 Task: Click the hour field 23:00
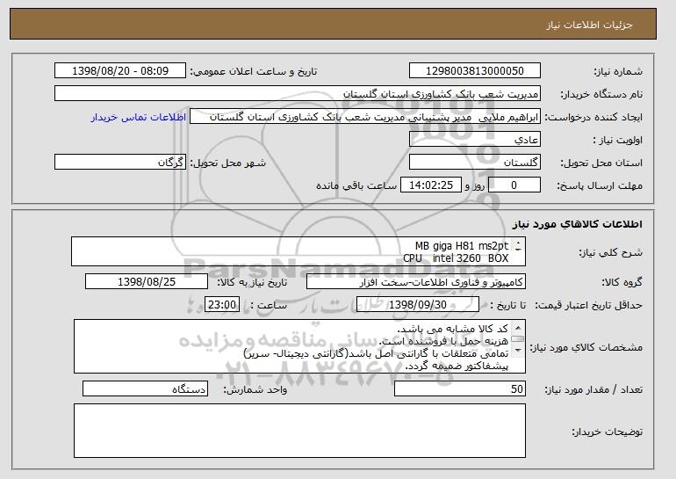coord(222,305)
